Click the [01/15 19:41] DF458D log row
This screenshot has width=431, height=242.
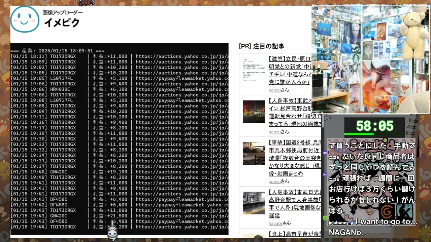[119, 199]
